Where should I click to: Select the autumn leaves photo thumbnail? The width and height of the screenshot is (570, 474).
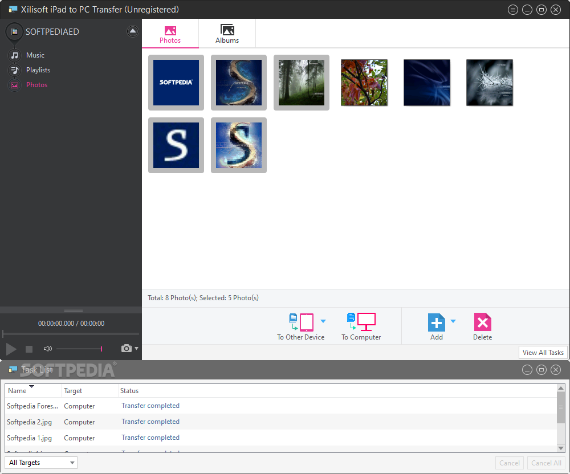point(364,83)
